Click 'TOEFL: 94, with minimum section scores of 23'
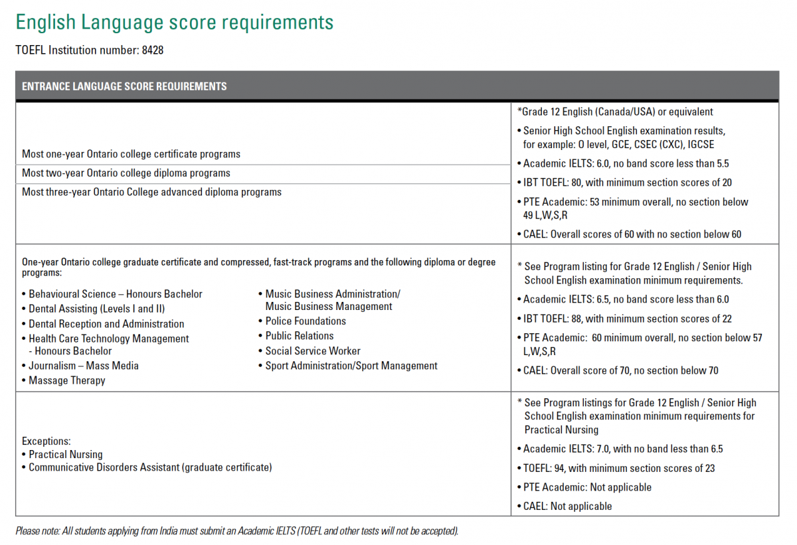This screenshot has height=545, width=797. click(616, 468)
